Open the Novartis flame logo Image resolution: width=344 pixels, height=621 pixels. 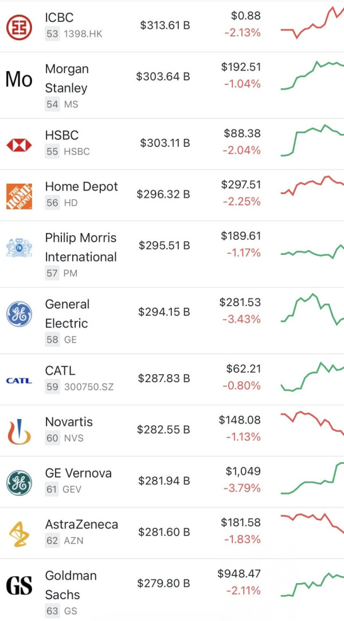[x=19, y=432]
